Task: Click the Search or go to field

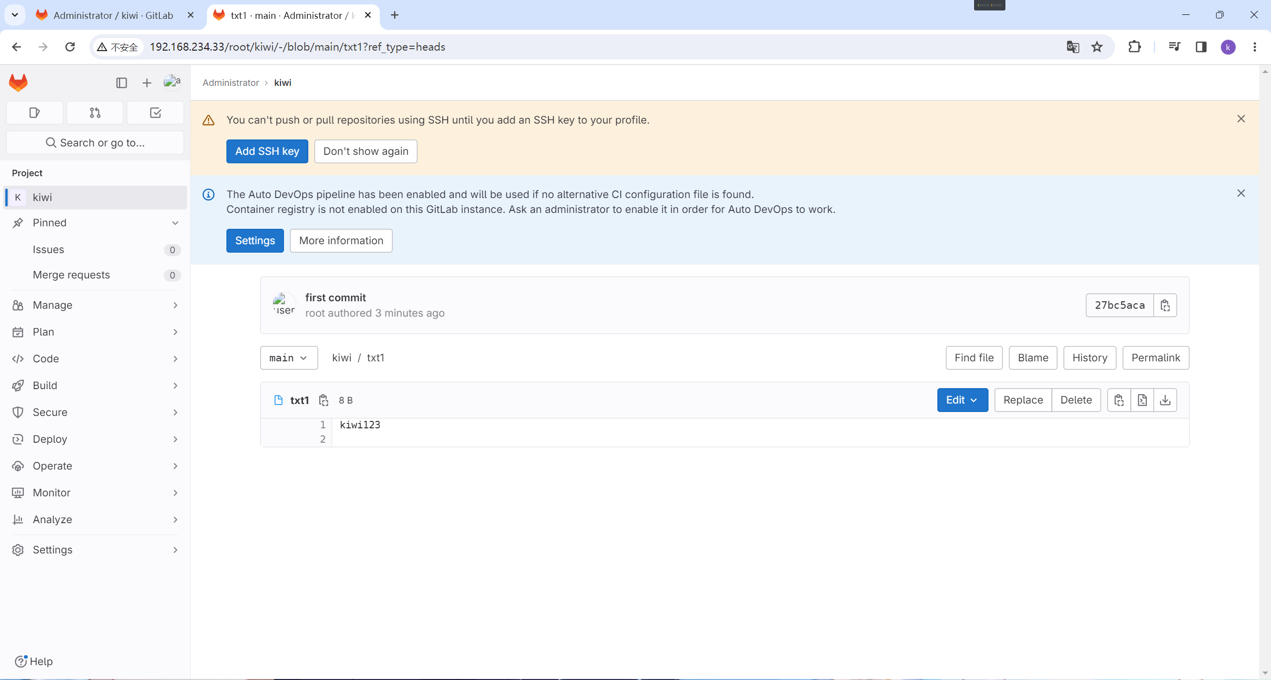Action: [95, 143]
